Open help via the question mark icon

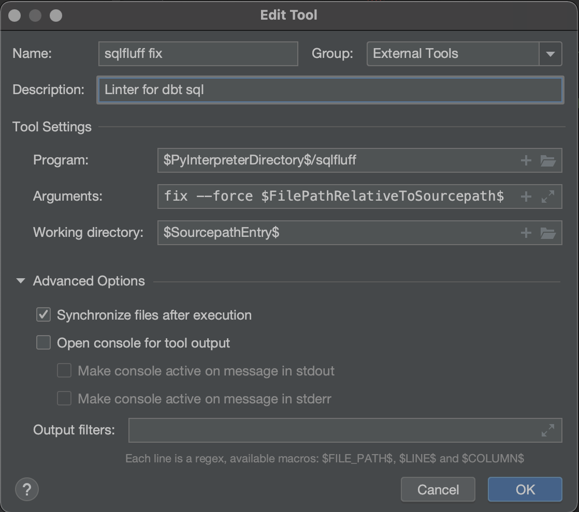pyautogui.click(x=26, y=489)
